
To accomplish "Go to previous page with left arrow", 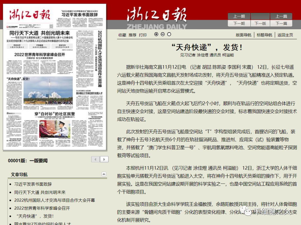I will point(95,159).
